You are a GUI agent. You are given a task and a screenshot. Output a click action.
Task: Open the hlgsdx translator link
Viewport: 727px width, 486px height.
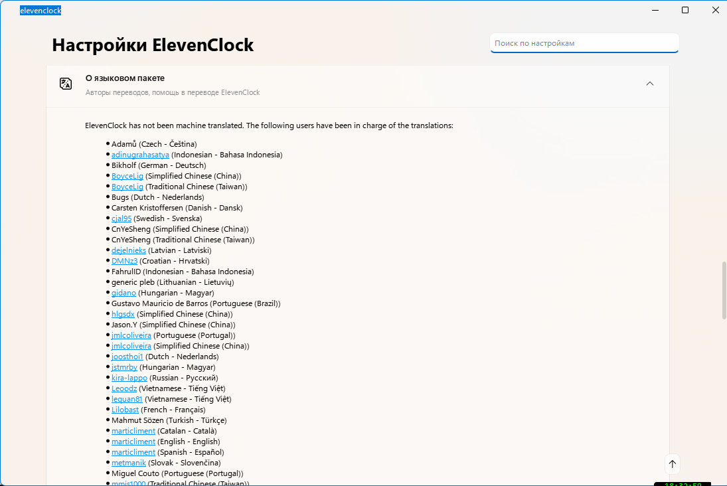123,315
